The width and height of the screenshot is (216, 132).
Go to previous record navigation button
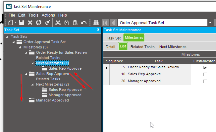coord(113,23)
